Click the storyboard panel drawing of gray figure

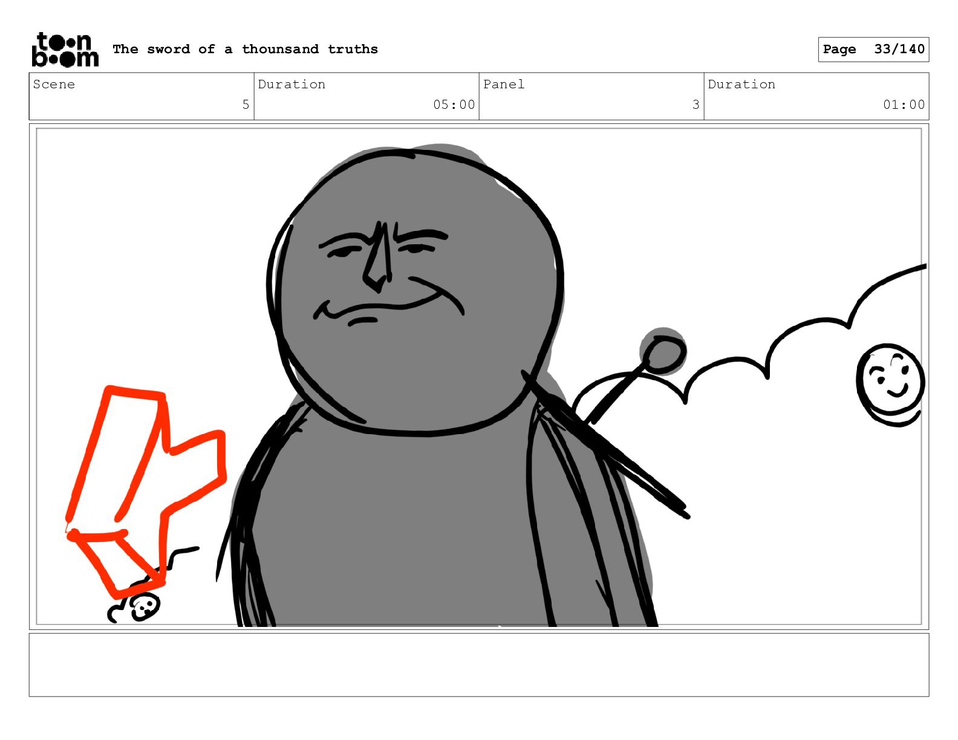pos(479,377)
